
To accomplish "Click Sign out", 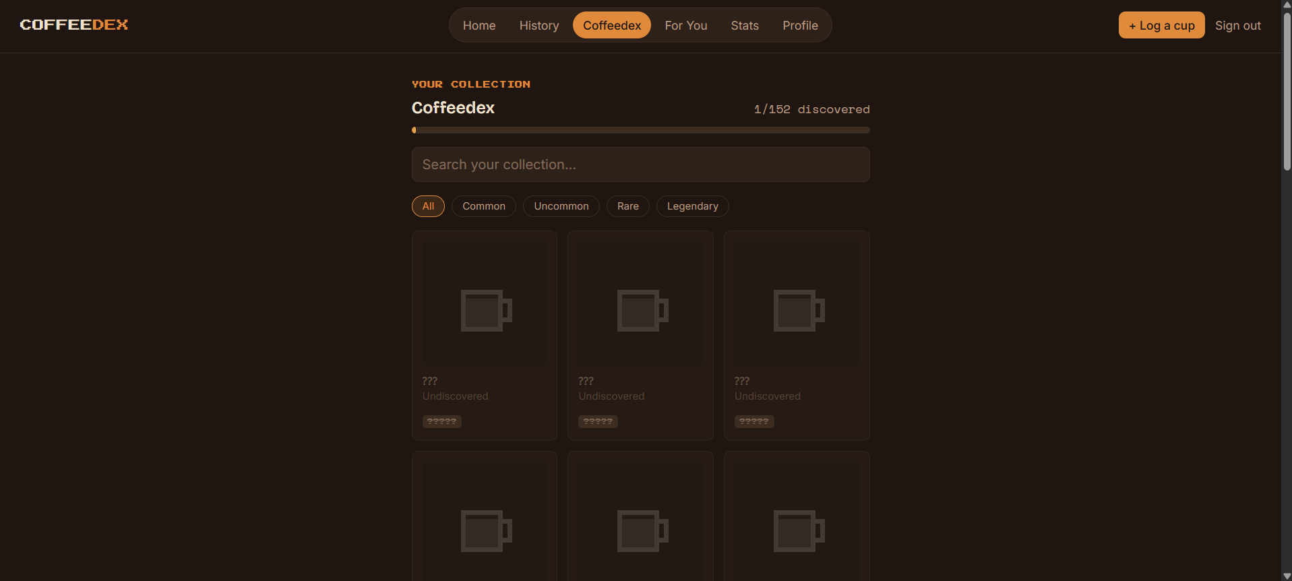I will coord(1238,26).
